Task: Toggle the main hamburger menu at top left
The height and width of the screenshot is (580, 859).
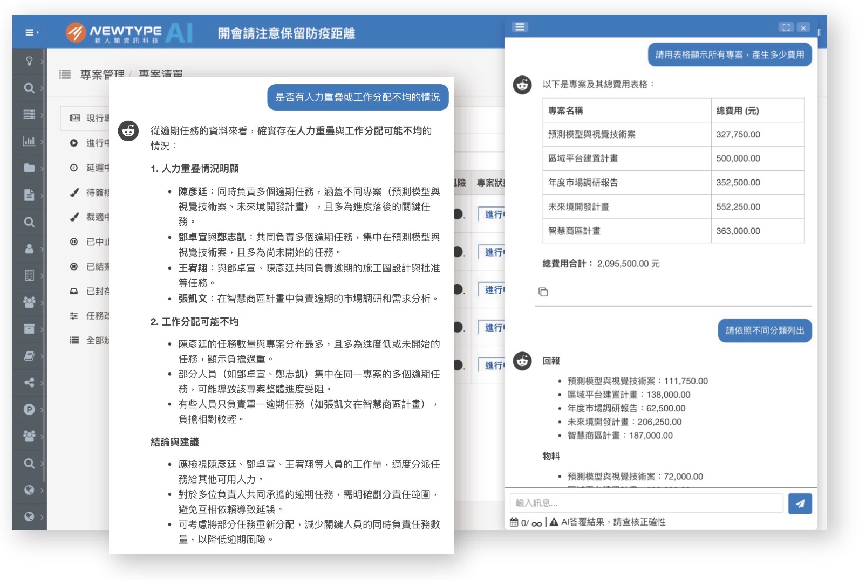Action: click(31, 33)
